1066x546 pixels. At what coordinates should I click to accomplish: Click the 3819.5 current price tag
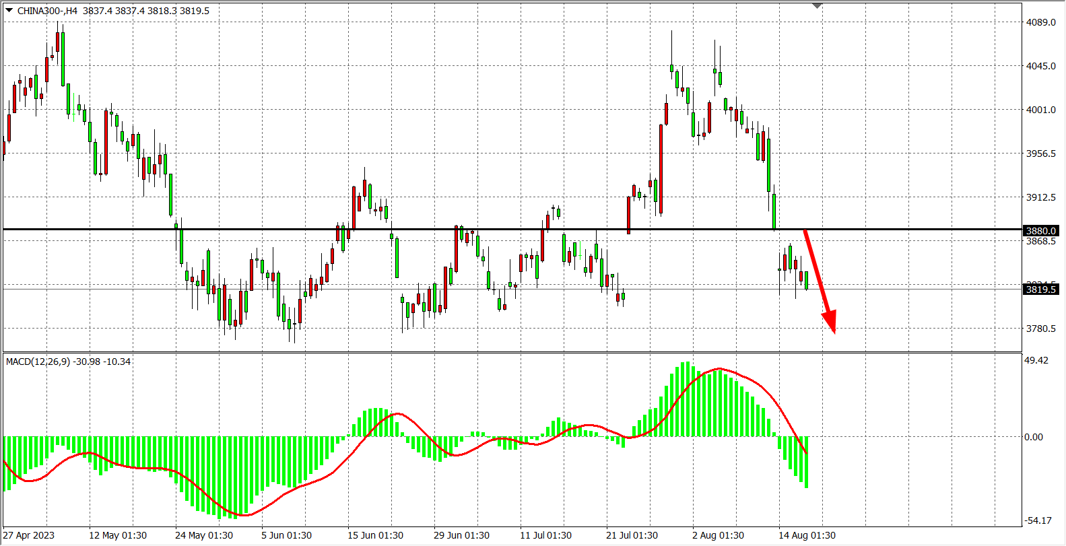(x=1040, y=289)
